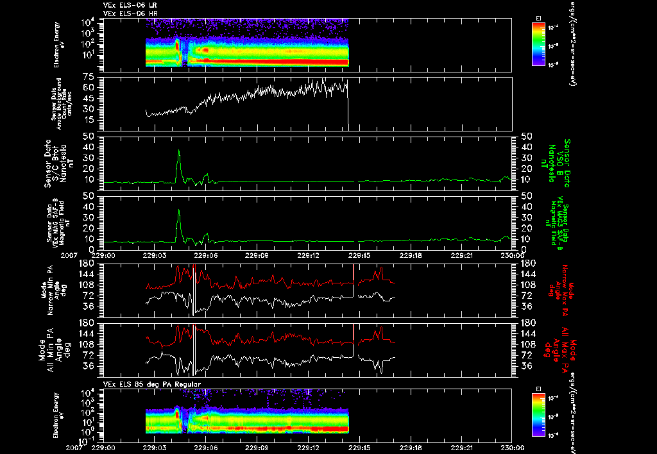Click '229:18' on the bottom-most time axis
657x454 pixels.
[x=410, y=448]
